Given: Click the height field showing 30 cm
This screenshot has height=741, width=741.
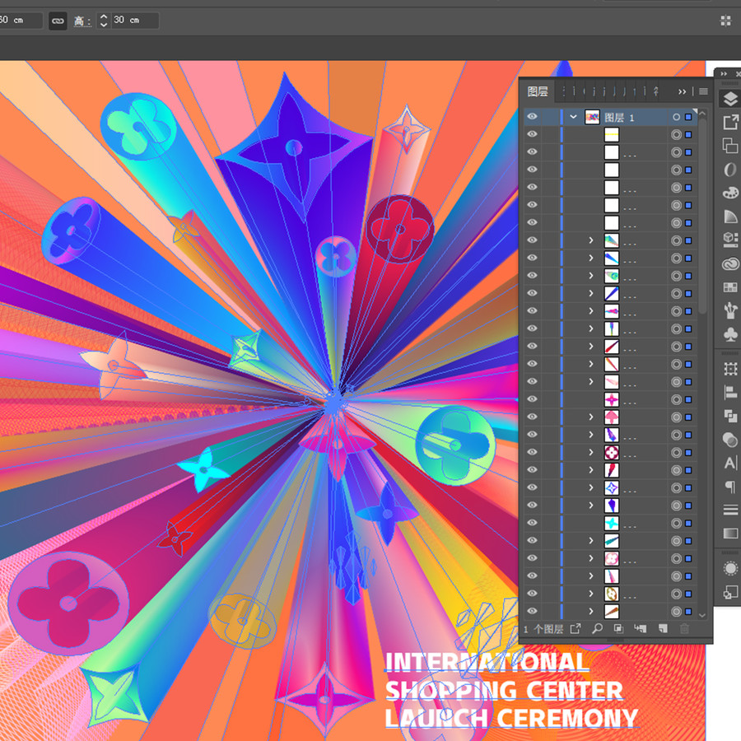Looking at the screenshot, I should point(135,21).
